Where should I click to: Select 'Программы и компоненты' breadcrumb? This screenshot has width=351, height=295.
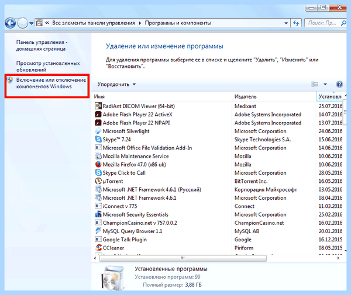pos(178,23)
